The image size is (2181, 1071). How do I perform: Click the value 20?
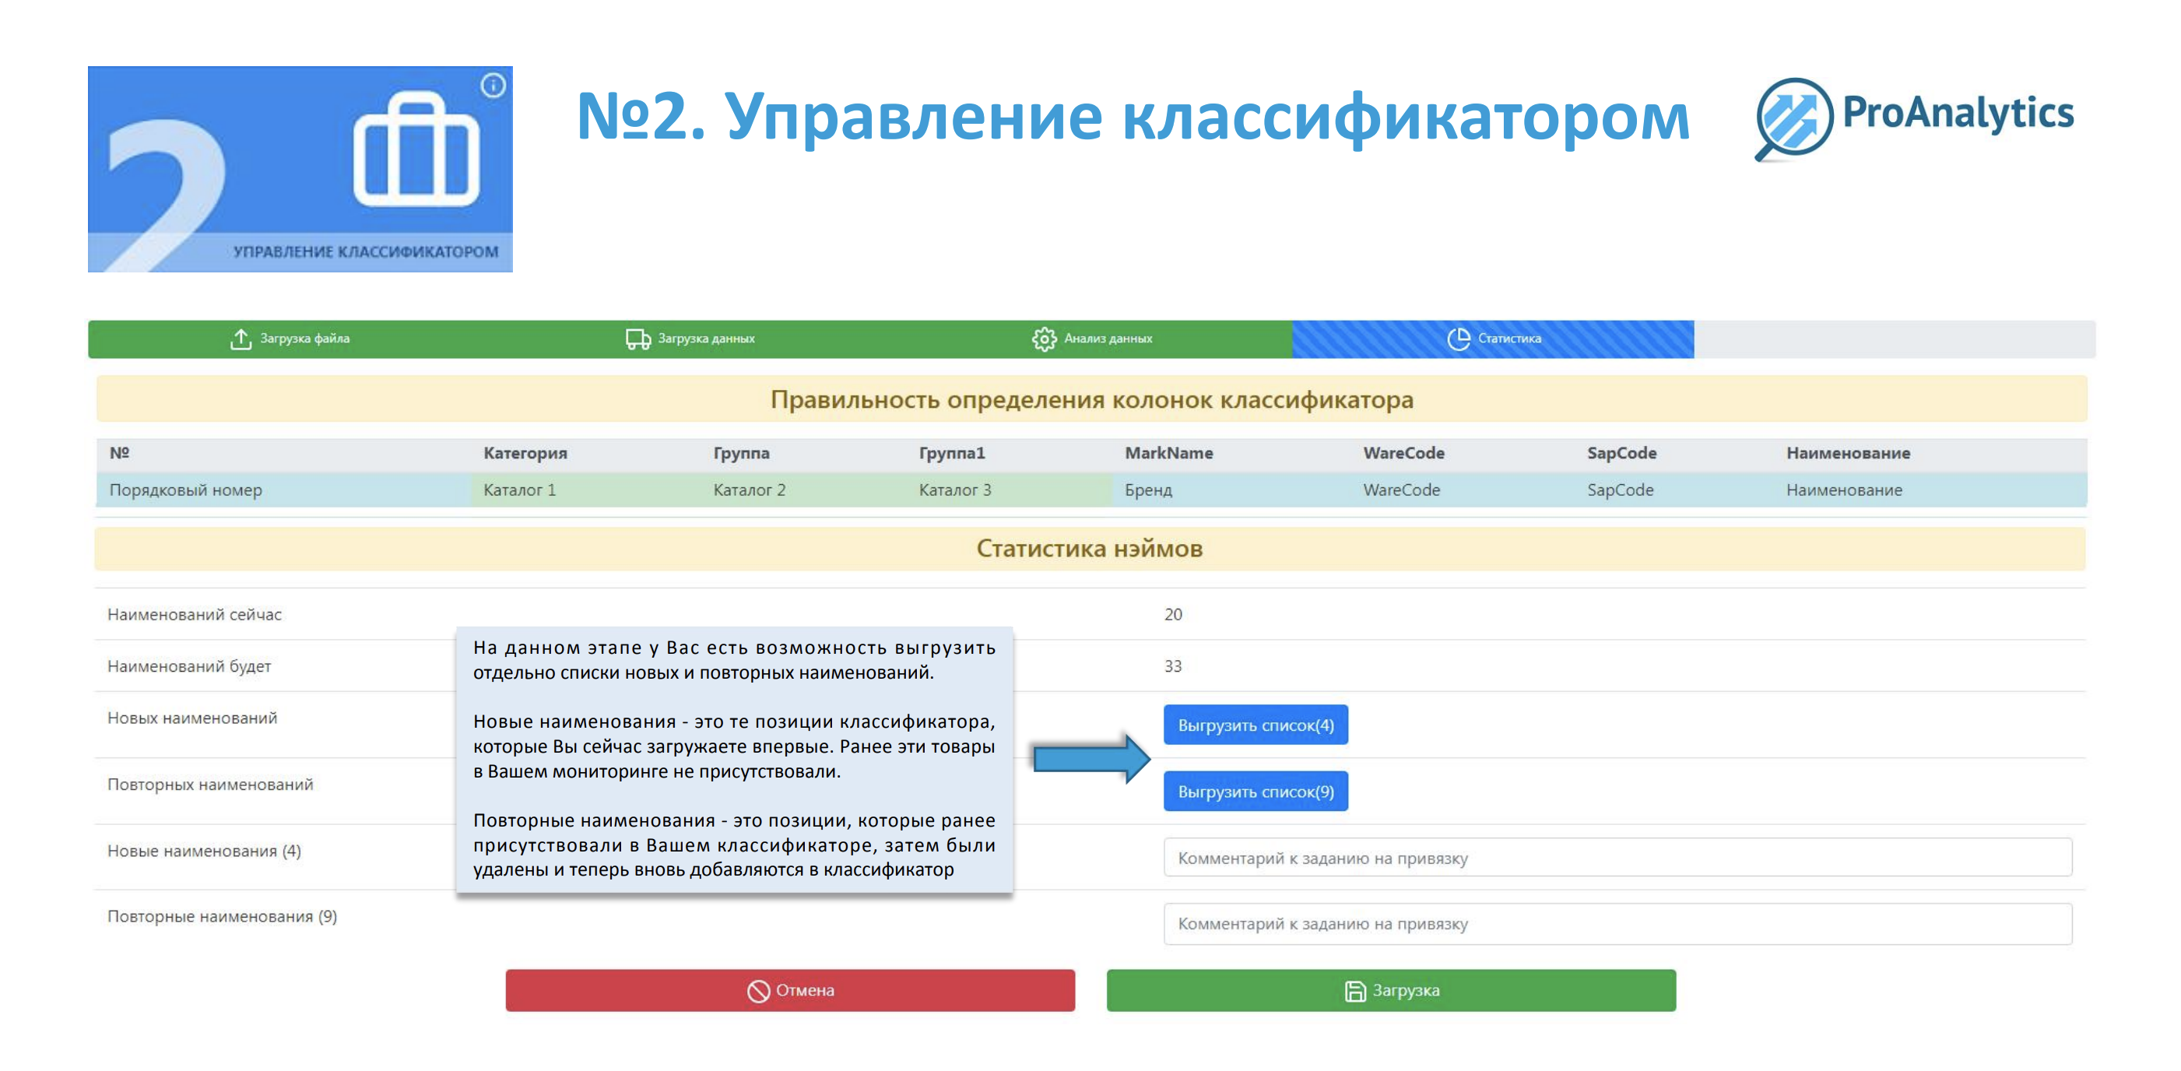1173,615
